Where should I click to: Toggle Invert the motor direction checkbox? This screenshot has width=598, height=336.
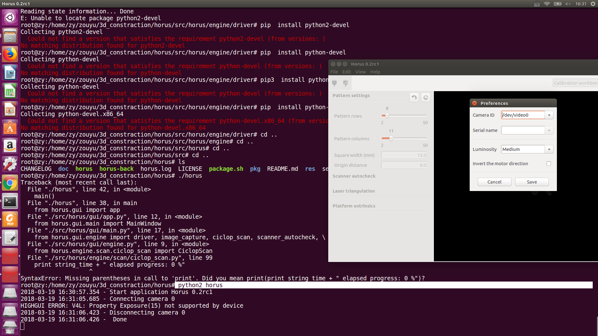(x=549, y=164)
